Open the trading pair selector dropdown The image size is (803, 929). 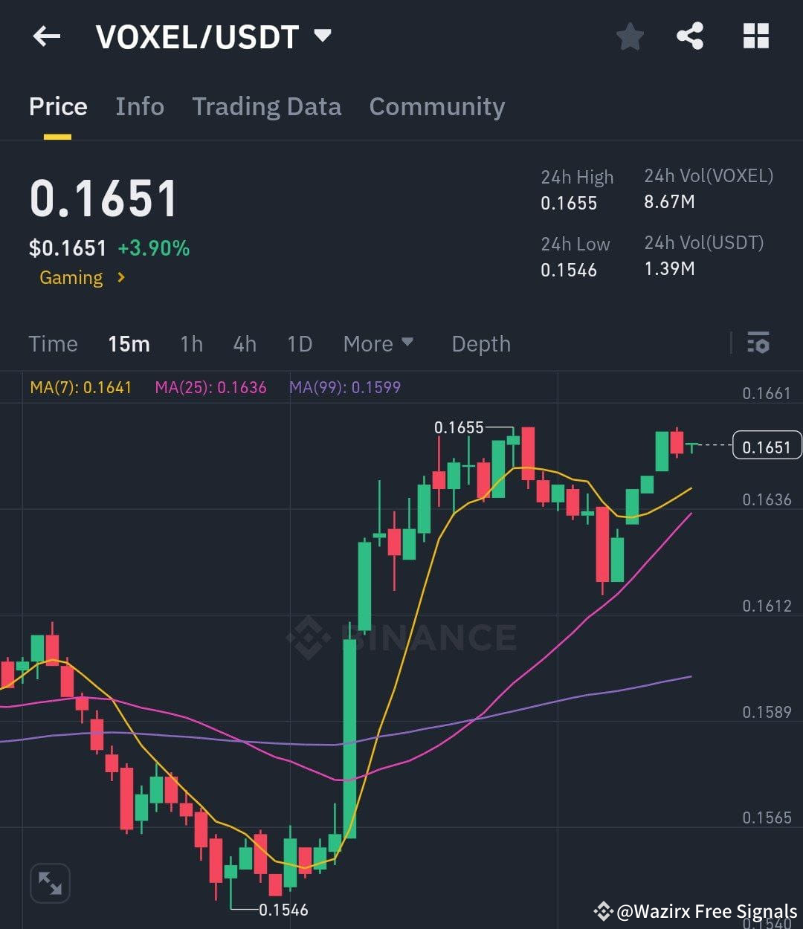coord(323,36)
